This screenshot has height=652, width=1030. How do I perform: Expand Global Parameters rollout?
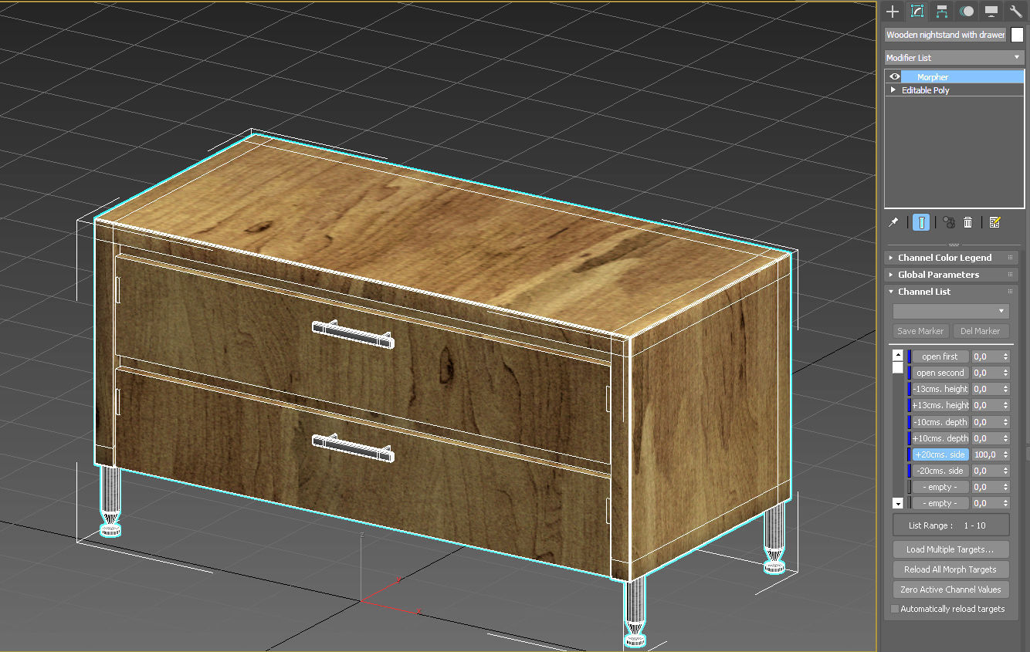point(950,275)
